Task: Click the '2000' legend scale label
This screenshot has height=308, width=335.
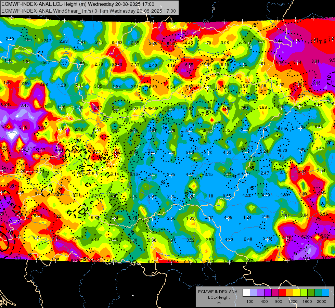Action: (x=322, y=301)
